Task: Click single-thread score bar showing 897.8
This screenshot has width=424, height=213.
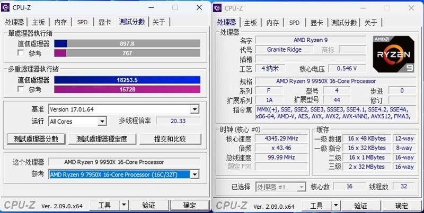Action: click(127, 43)
